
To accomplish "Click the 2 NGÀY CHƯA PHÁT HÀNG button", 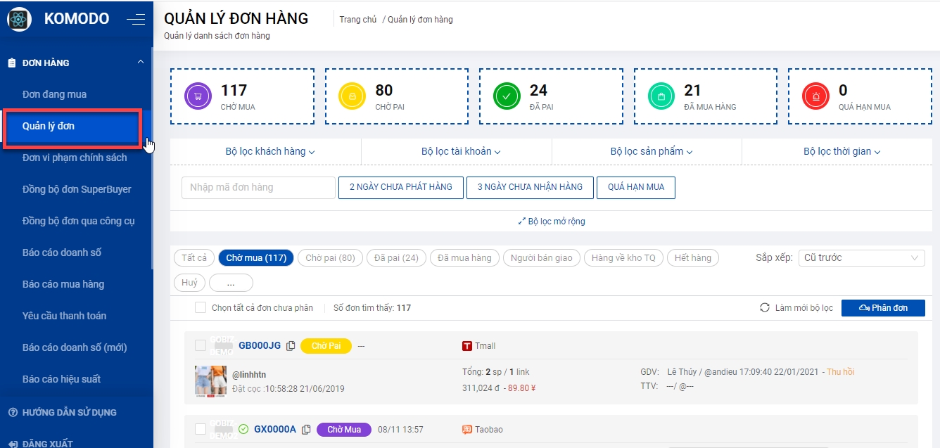I will [x=401, y=187].
